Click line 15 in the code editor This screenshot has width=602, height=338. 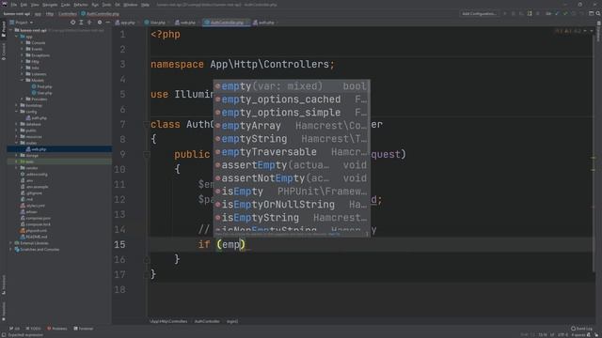(x=371, y=244)
